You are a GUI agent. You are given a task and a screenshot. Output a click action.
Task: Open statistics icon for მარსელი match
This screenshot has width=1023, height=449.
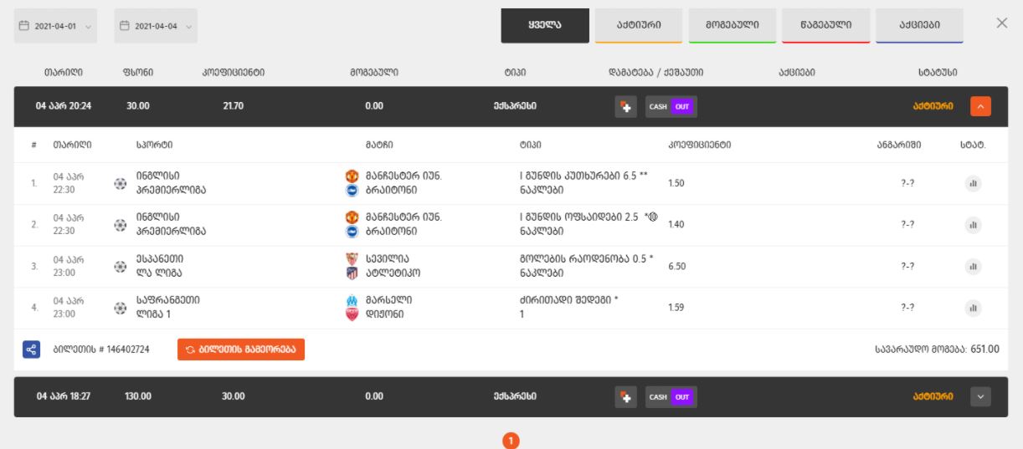(973, 308)
